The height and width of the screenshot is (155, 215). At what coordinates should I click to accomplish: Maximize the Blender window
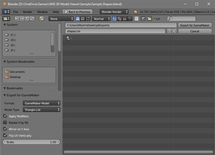197,4
